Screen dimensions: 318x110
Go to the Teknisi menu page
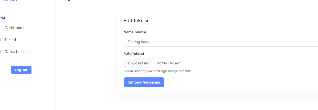tap(10, 40)
